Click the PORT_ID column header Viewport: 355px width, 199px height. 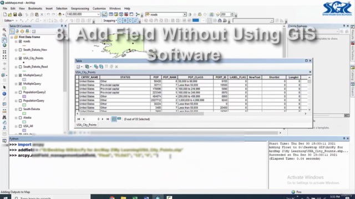[221, 77]
